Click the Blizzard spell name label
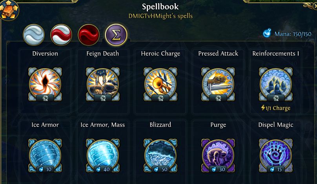This screenshot has width=317, height=184. coord(160,124)
